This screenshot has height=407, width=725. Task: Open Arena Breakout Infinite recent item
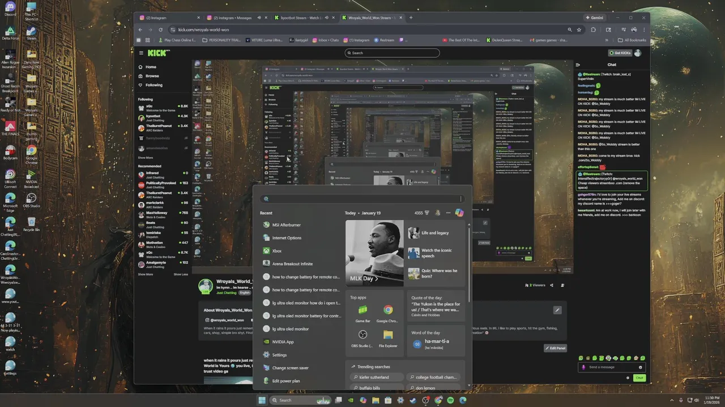300,264
